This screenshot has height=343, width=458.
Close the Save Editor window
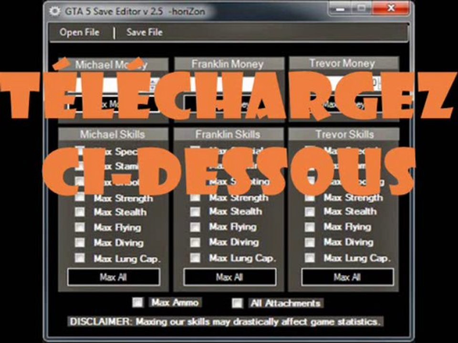pos(391,9)
